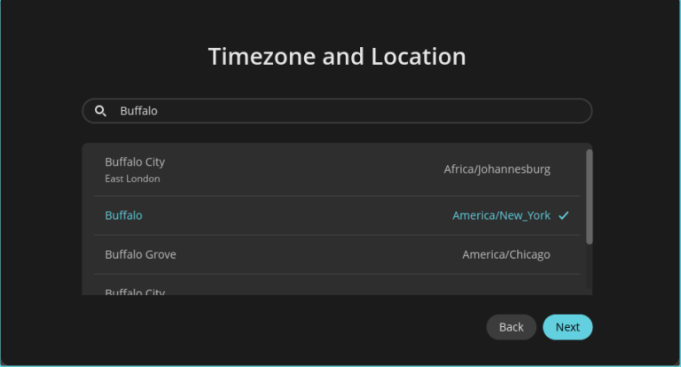The height and width of the screenshot is (367, 681).
Task: Choose the Buffalo Grove location
Action: (x=140, y=254)
